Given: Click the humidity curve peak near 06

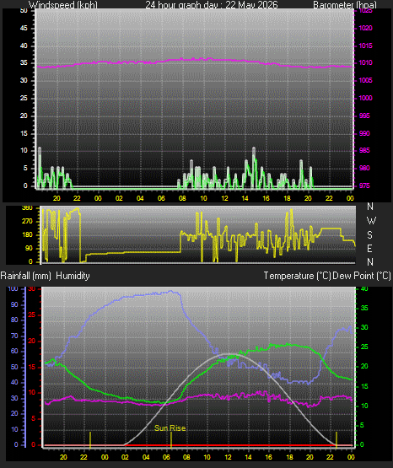Looking at the screenshot, I should point(170,291).
